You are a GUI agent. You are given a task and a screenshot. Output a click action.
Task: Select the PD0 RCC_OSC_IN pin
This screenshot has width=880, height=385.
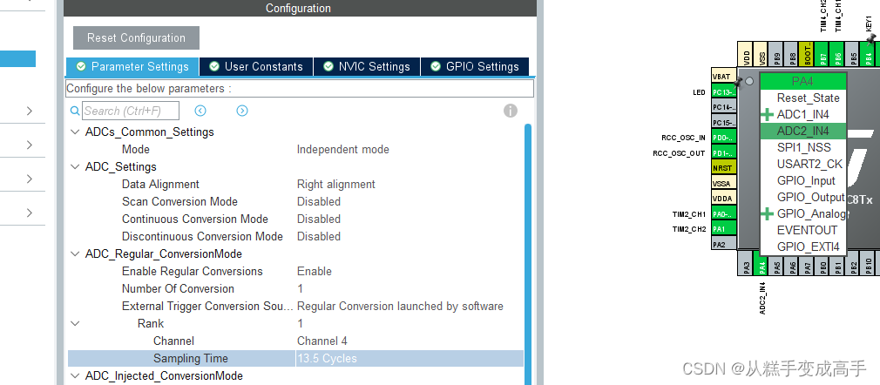[723, 138]
